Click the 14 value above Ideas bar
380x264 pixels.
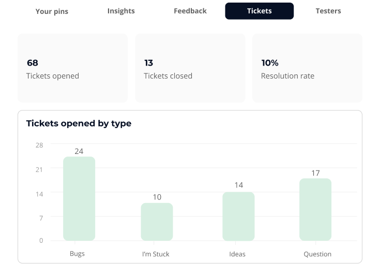(x=239, y=185)
